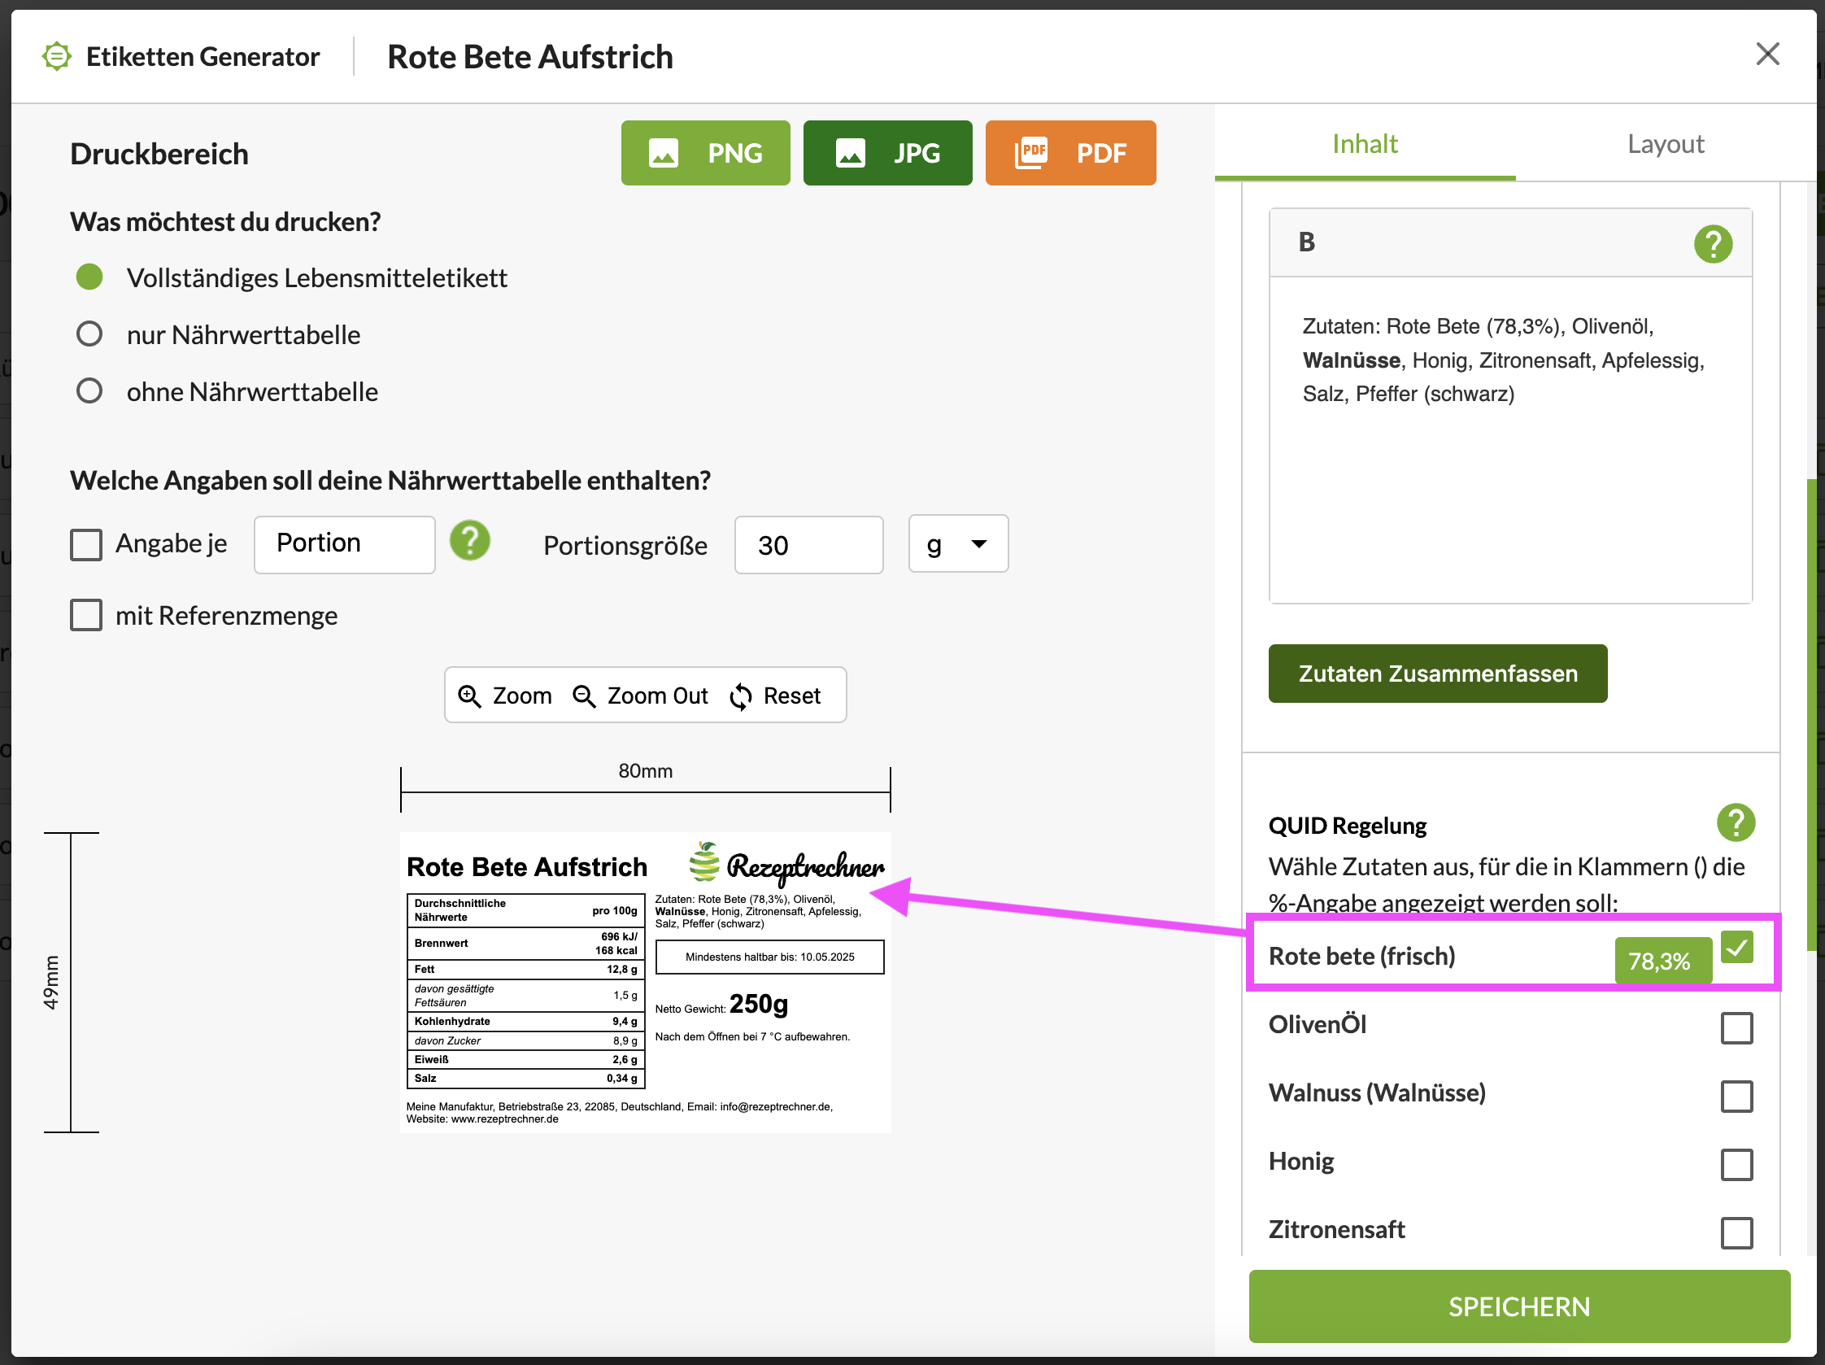Viewport: 1825px width, 1365px height.
Task: Open the unit dropdown showing g
Action: coord(957,544)
